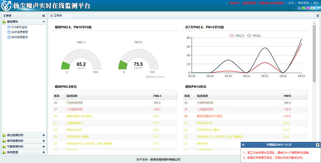Close the 升级提示 notification popup
The image size is (321, 163).
click(x=317, y=145)
